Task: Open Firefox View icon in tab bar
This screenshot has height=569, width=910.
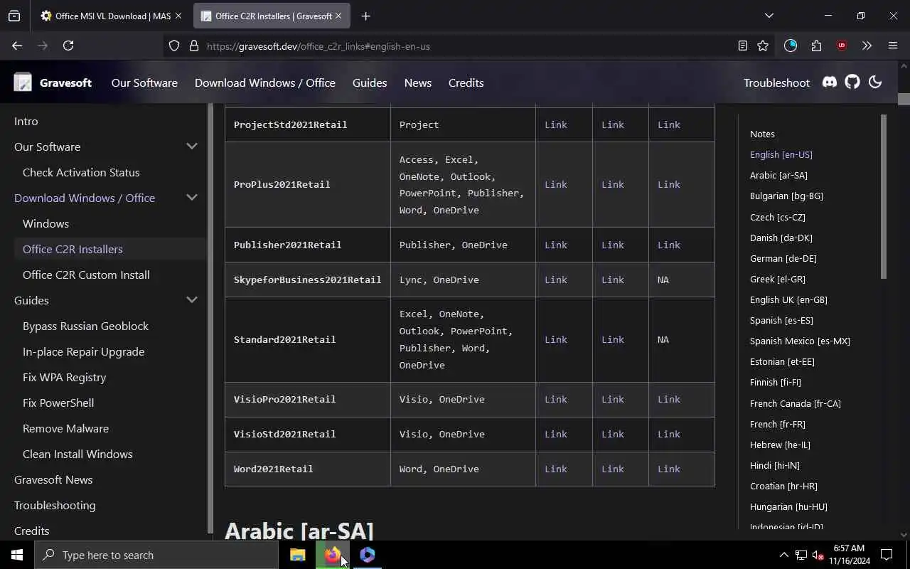Action: pos(14,16)
